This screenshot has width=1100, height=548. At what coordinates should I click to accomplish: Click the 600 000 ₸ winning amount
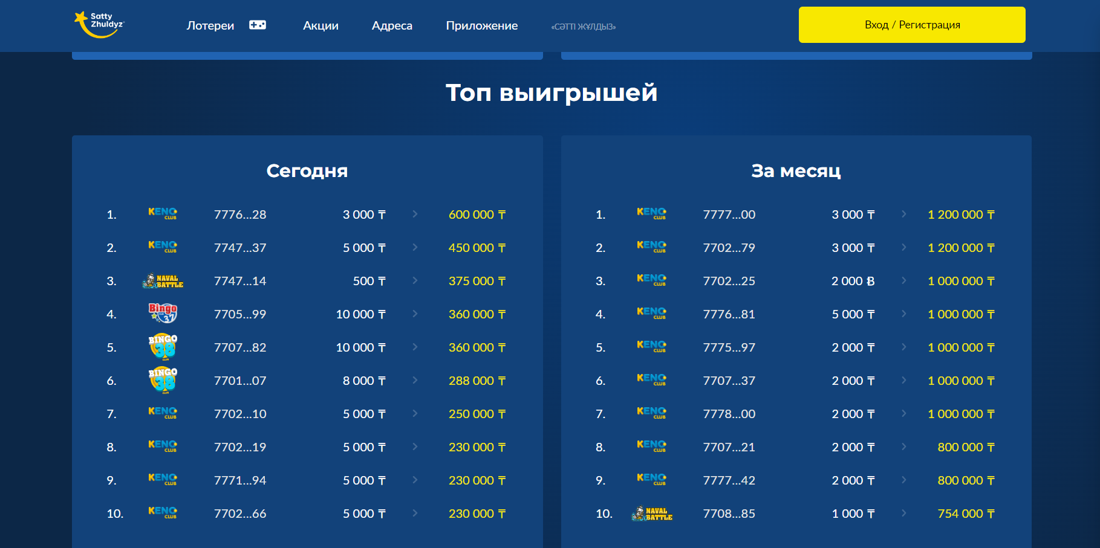point(477,214)
